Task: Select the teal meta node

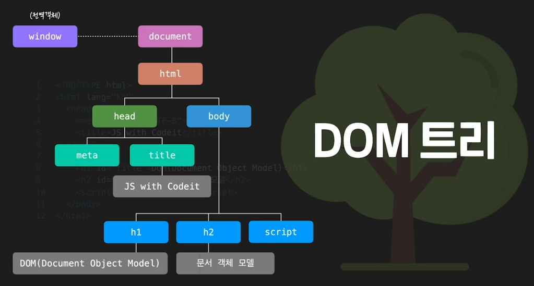Action: click(x=87, y=155)
